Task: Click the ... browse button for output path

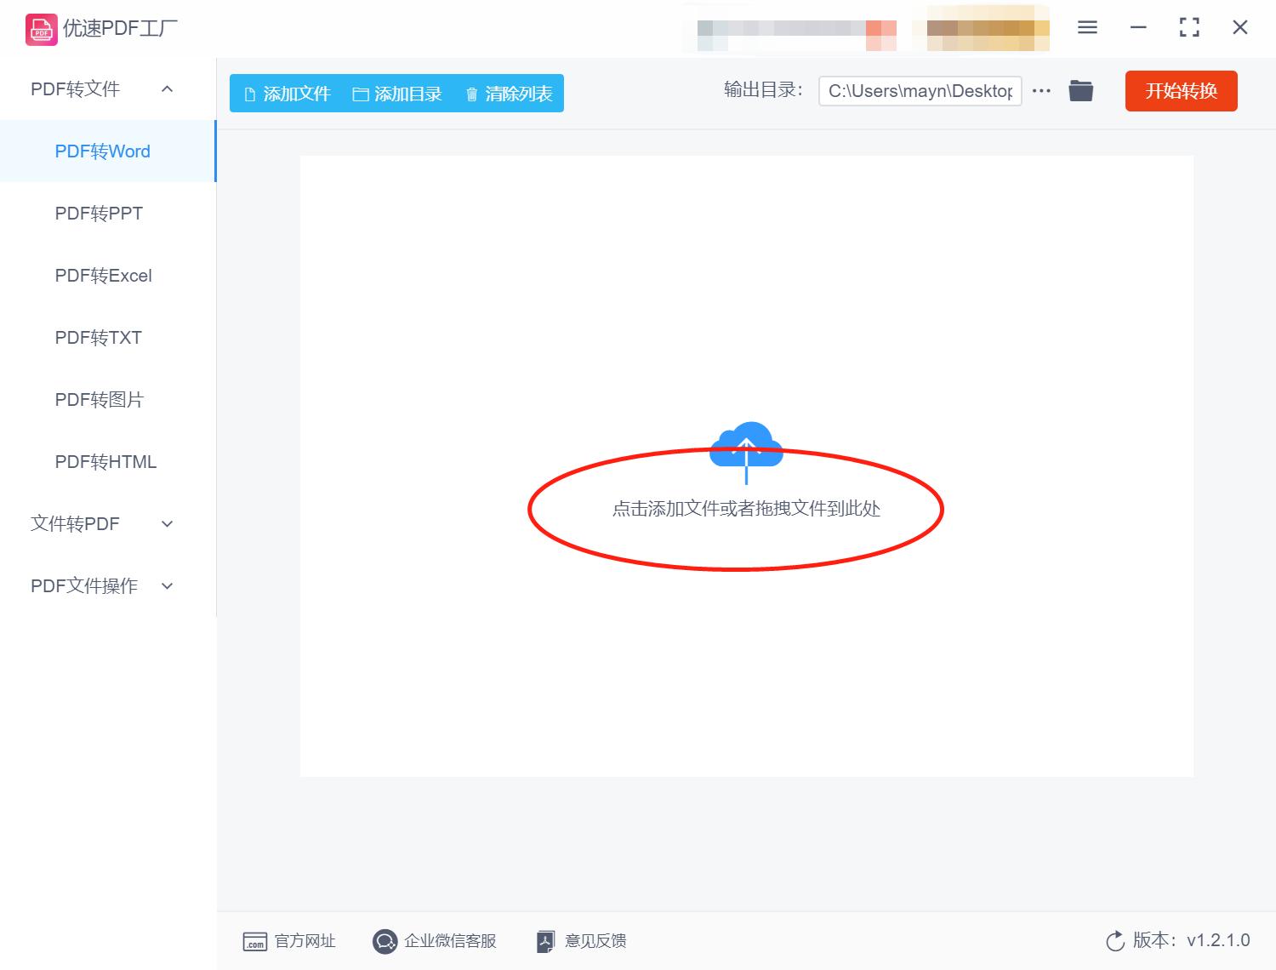Action: (1041, 90)
